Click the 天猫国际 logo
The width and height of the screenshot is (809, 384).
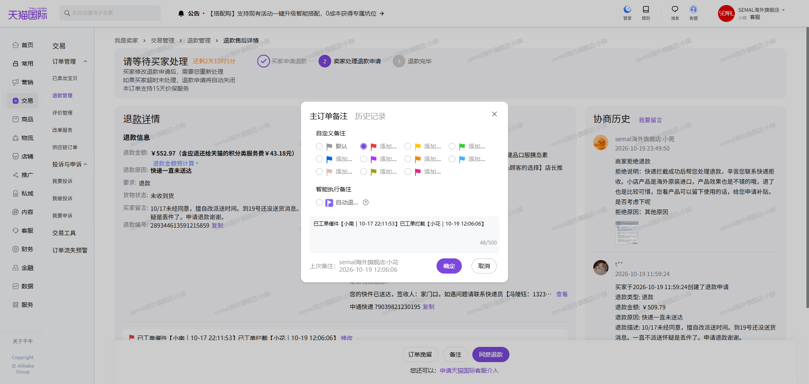(x=28, y=14)
